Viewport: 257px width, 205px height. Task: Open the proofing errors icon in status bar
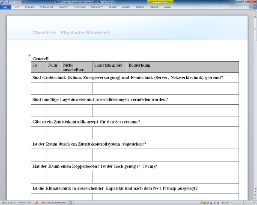36,202
